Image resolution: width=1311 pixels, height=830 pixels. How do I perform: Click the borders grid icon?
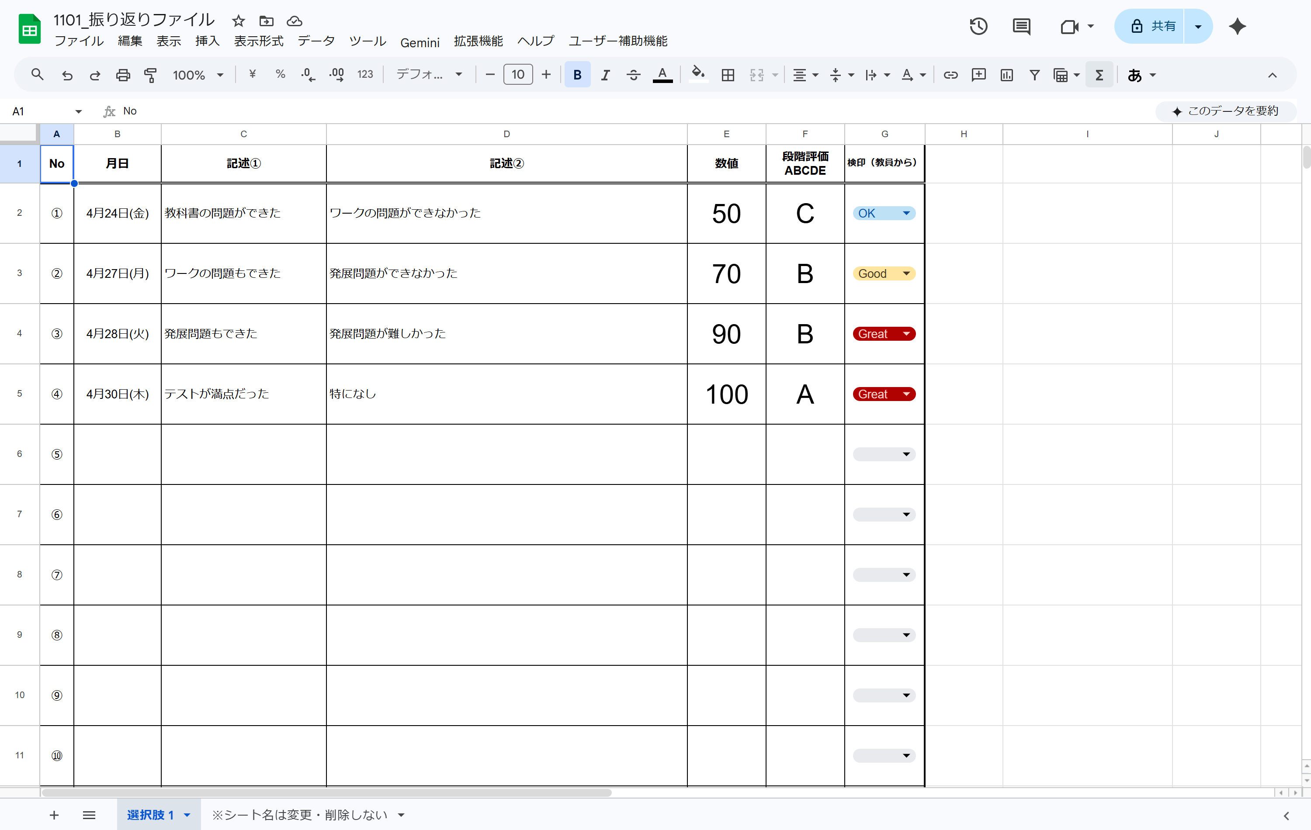728,75
